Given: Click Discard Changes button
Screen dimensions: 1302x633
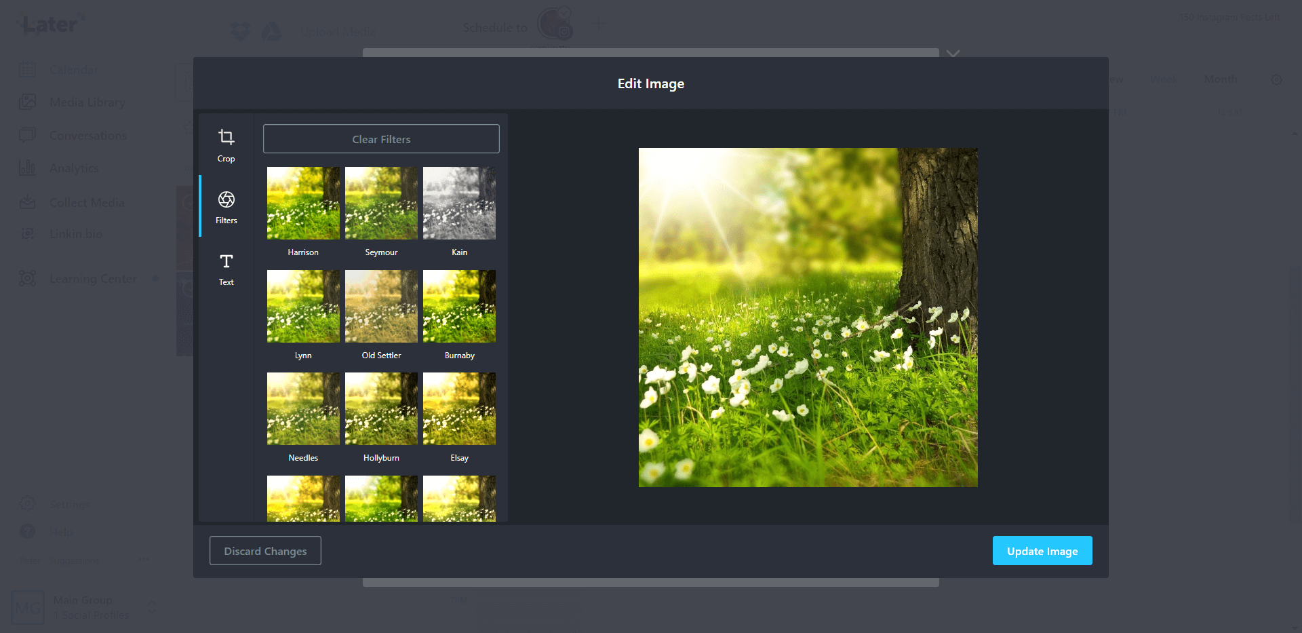Looking at the screenshot, I should [265, 551].
